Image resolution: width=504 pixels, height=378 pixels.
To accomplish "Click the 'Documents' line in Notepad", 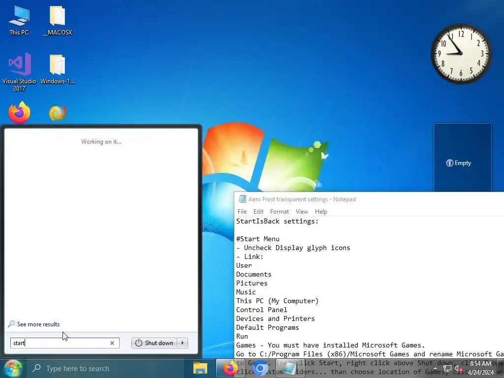I will pyautogui.click(x=253, y=274).
